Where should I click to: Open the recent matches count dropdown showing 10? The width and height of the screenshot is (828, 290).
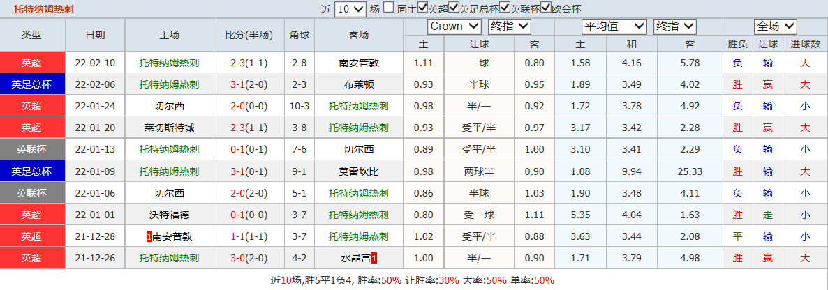(x=350, y=9)
